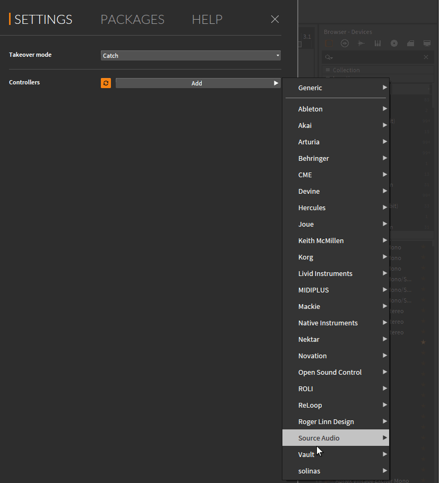Expand the Hercules submenu
Image resolution: width=439 pixels, height=483 pixels.
click(336, 208)
